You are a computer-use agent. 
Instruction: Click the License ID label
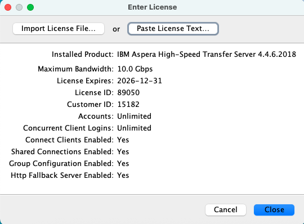[94, 93]
